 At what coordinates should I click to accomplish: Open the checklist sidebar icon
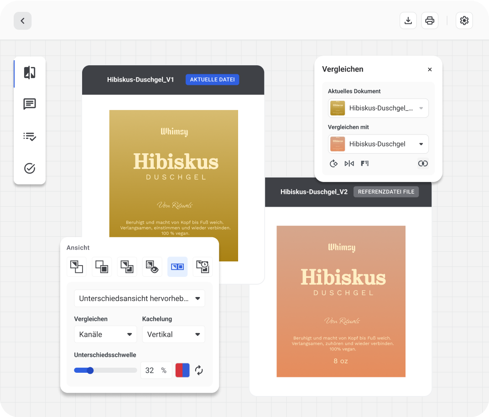point(30,136)
